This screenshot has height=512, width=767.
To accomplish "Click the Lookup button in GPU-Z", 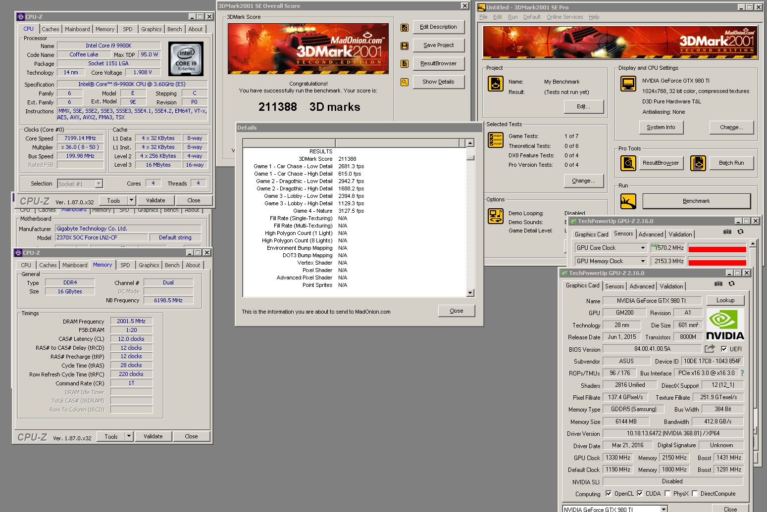I will [725, 300].
